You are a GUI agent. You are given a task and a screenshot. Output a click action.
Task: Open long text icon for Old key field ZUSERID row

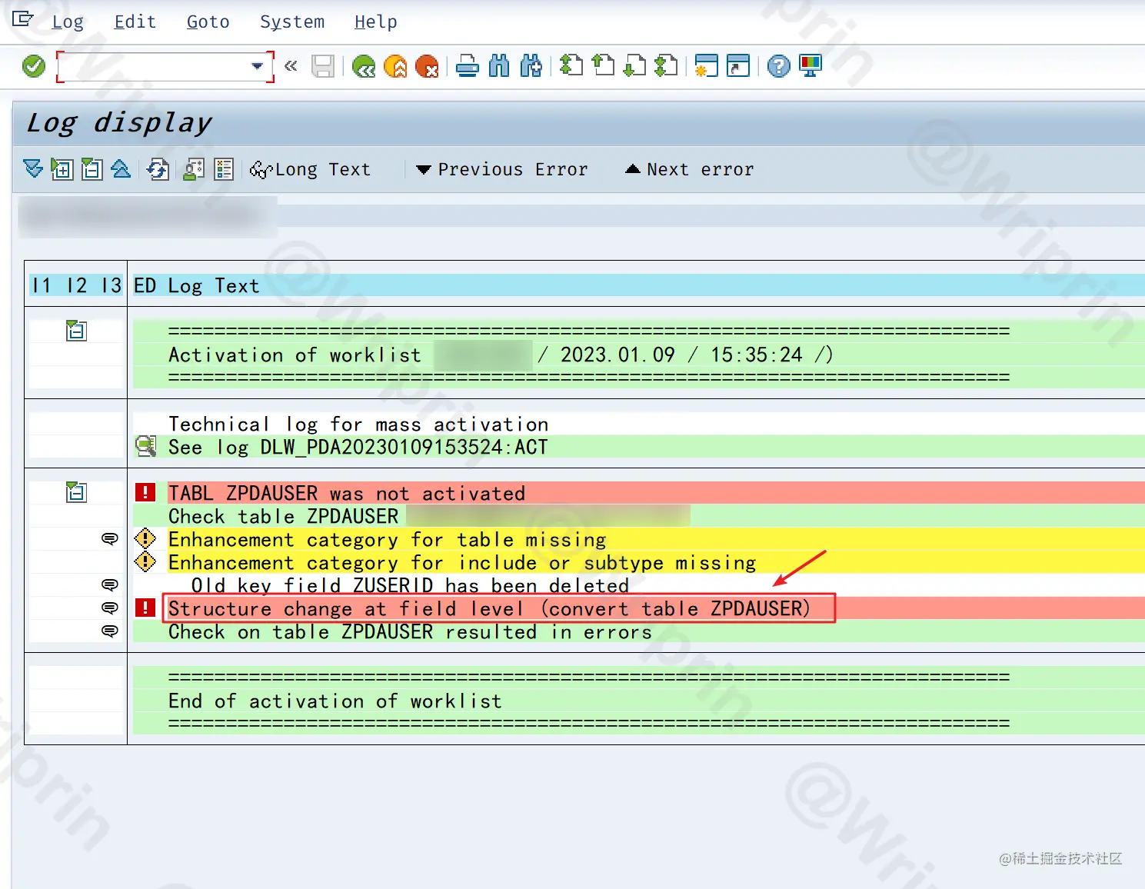pyautogui.click(x=110, y=584)
